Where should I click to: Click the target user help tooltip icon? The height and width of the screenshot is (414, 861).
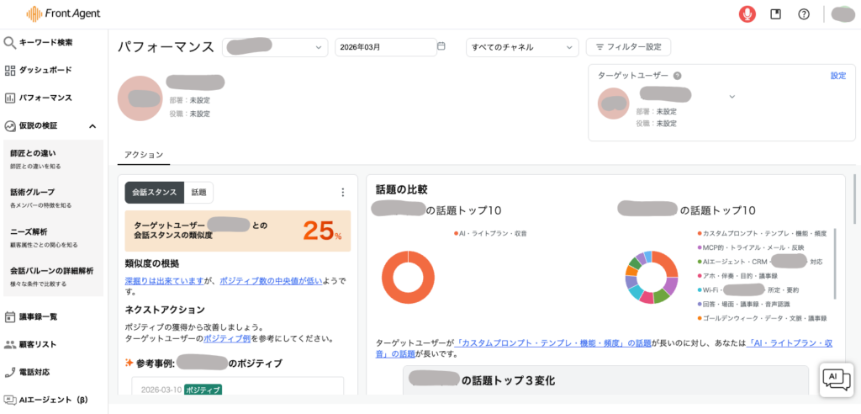677,76
